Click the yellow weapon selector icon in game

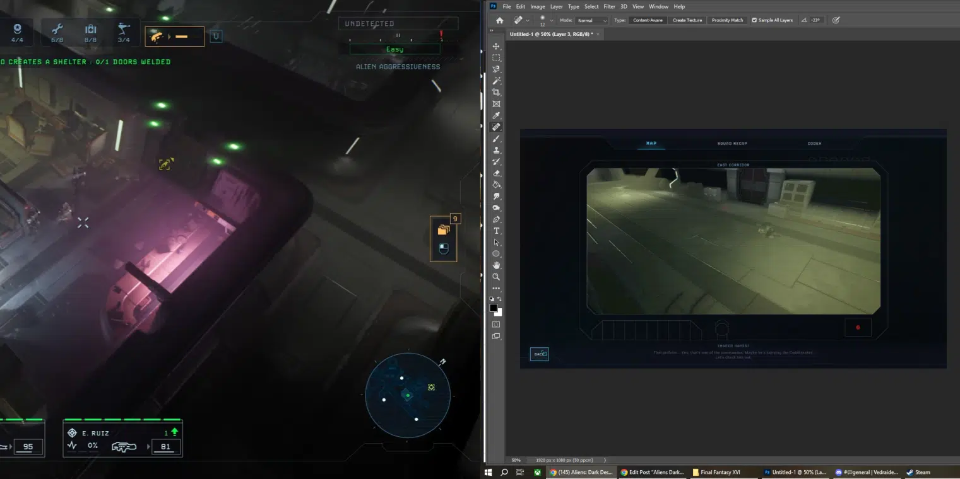(x=175, y=37)
